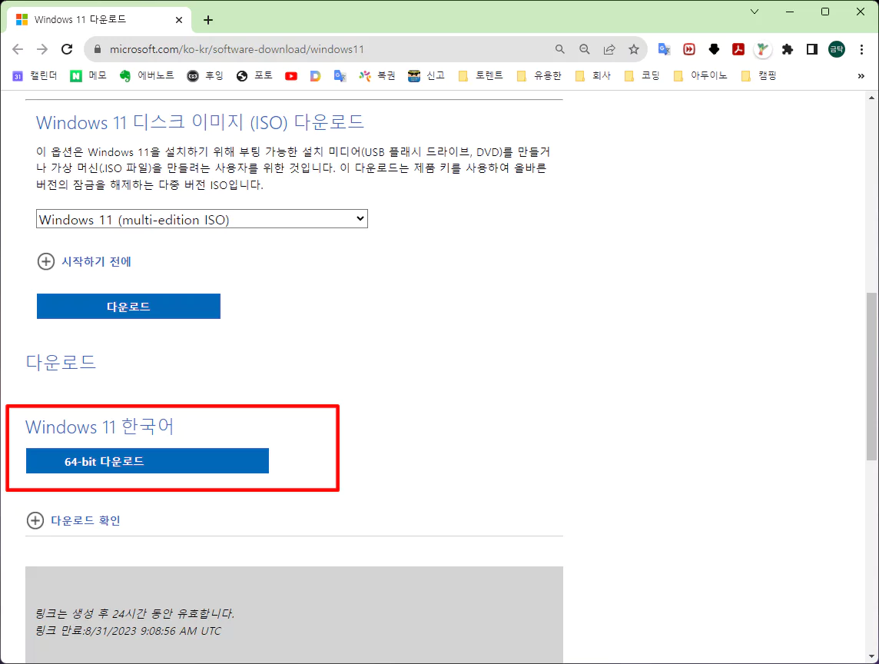
Task: Open the 복권 bookmark
Action: click(376, 76)
